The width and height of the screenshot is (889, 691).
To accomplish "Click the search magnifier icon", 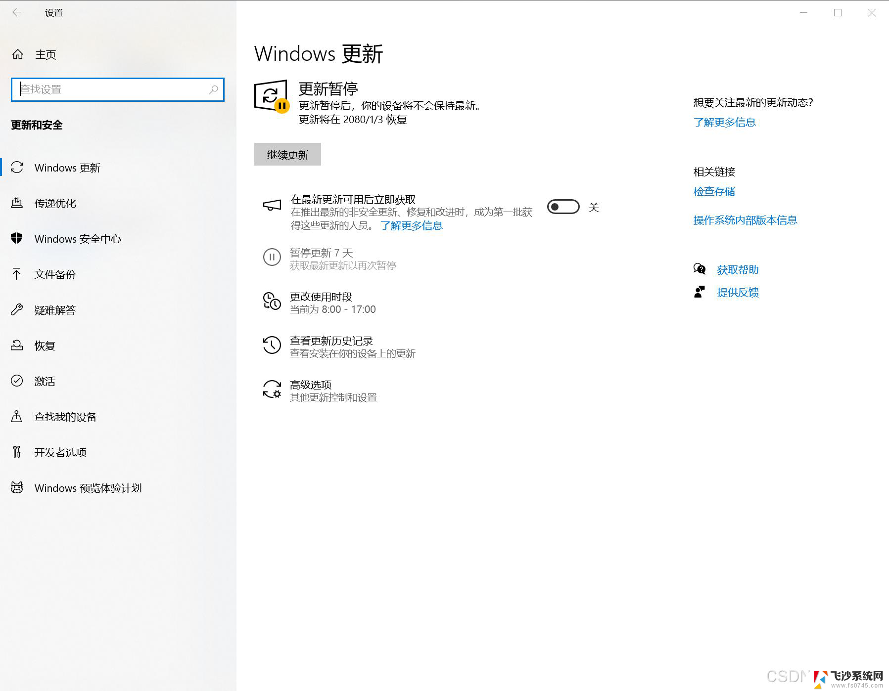I will [x=214, y=89].
